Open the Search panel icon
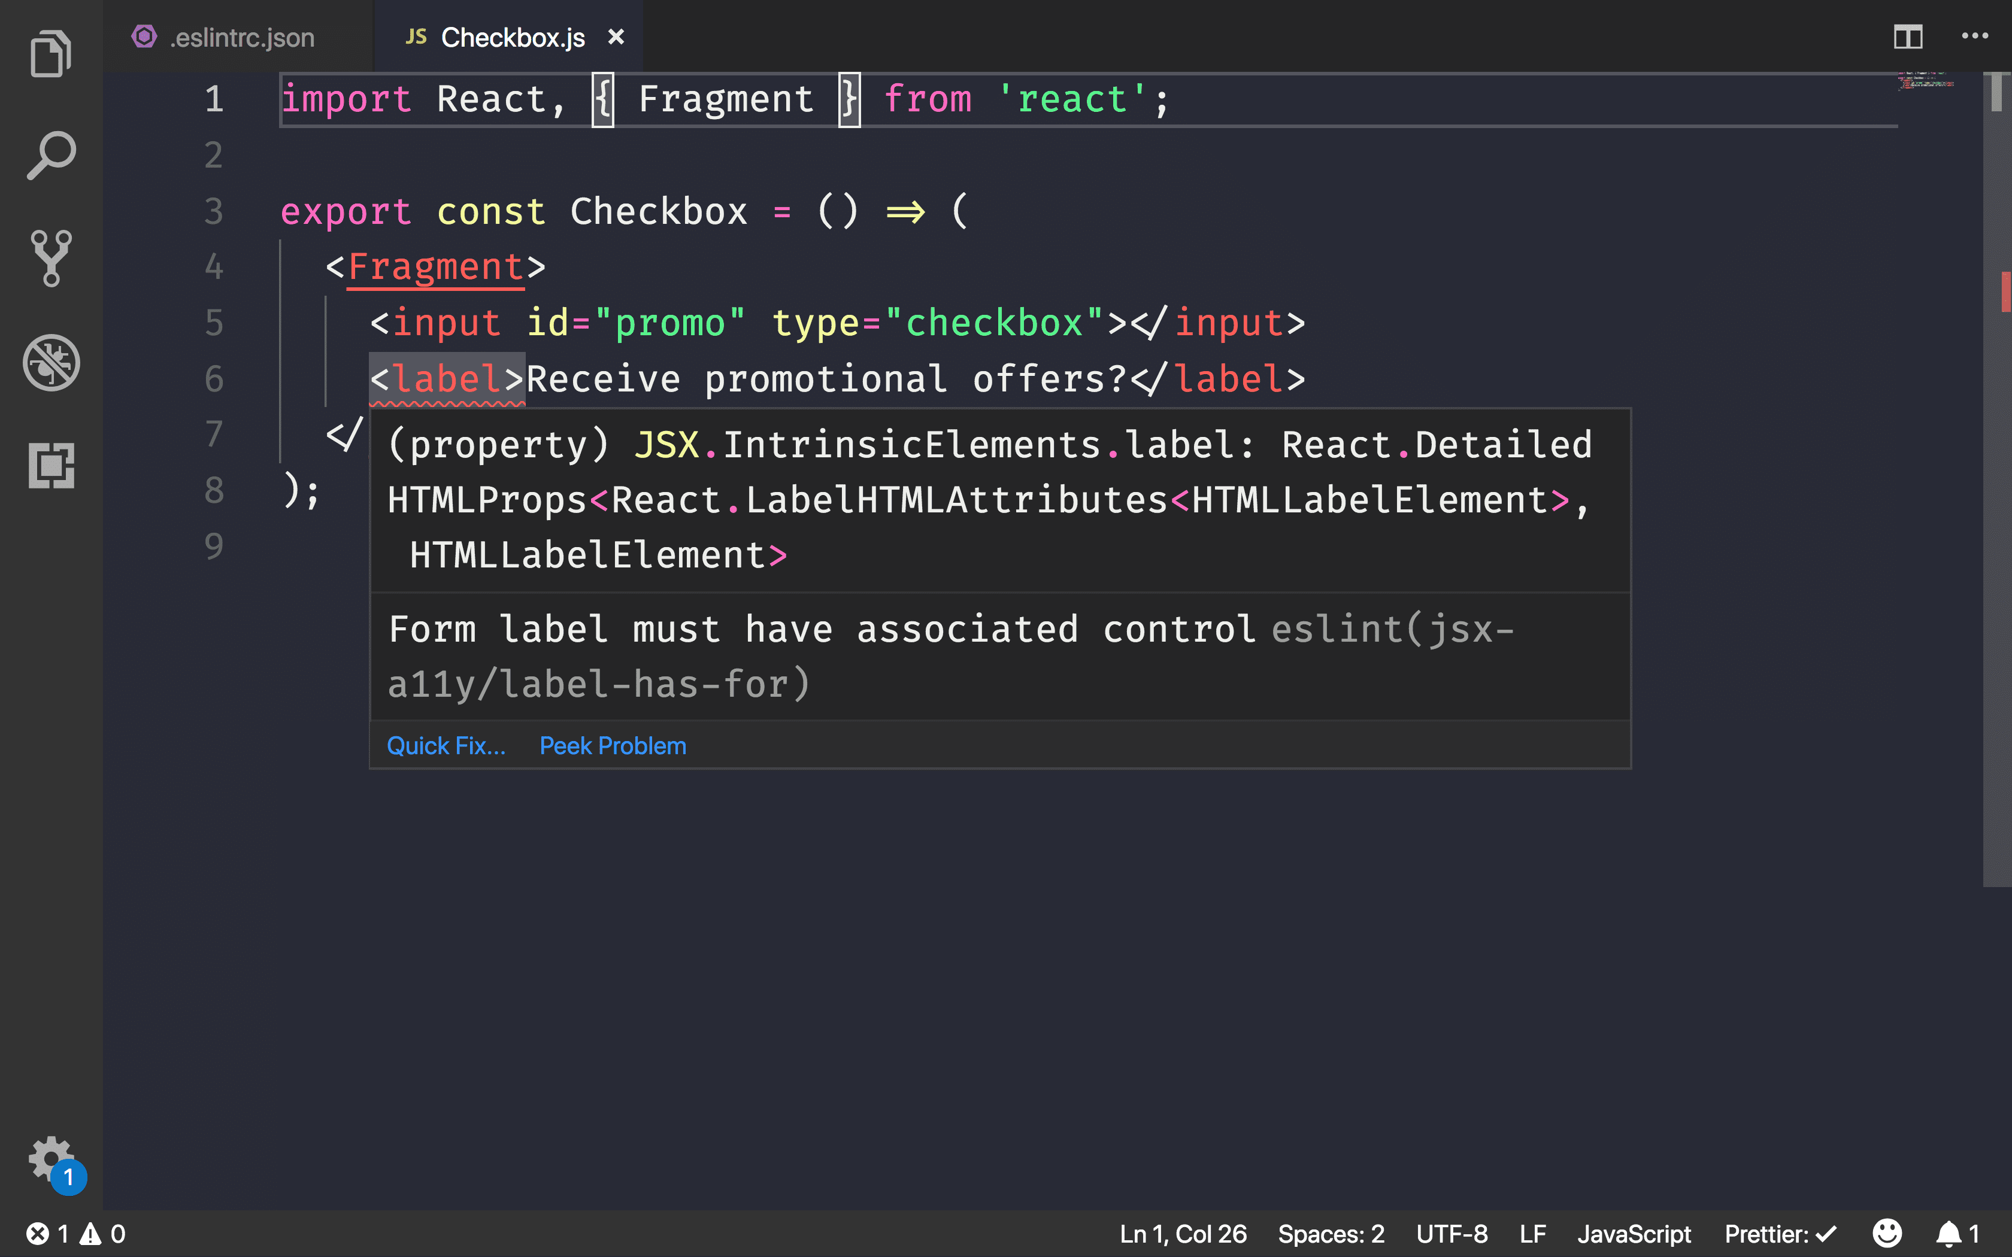The height and width of the screenshot is (1257, 2012). 51,156
